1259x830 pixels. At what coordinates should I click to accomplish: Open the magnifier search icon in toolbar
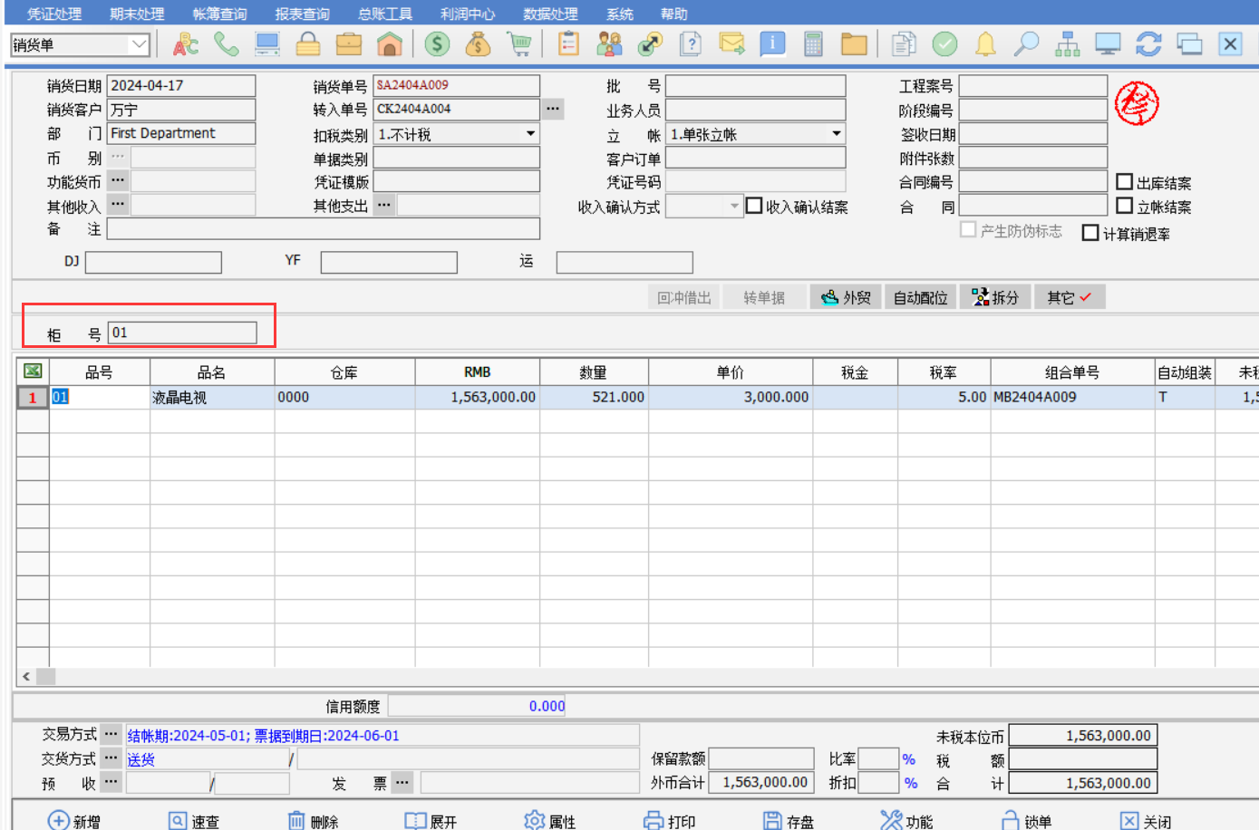click(x=1026, y=43)
